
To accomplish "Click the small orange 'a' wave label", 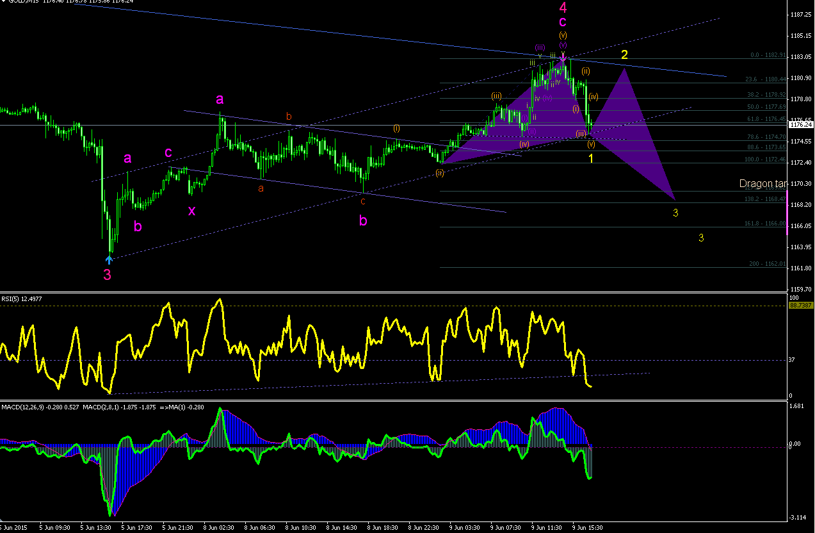I will tap(261, 188).
